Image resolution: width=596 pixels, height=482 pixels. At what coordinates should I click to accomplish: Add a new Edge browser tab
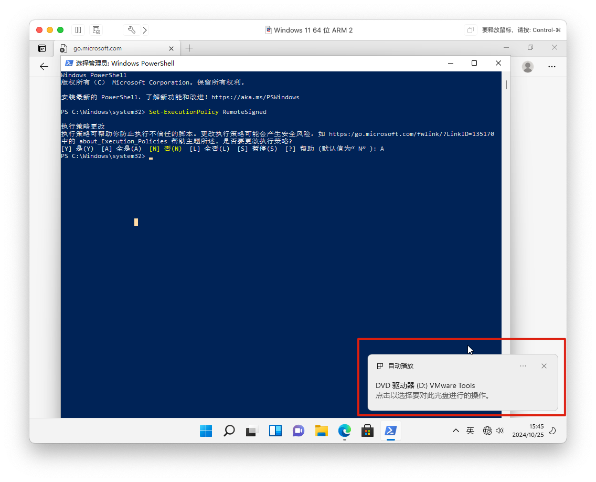(x=189, y=48)
